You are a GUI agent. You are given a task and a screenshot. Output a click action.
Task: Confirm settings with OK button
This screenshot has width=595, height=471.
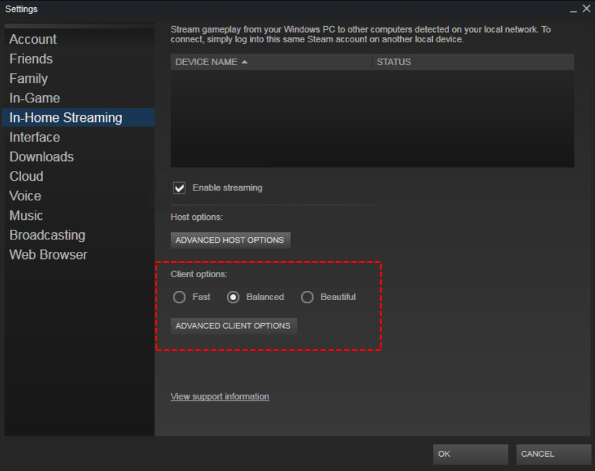pos(470,454)
